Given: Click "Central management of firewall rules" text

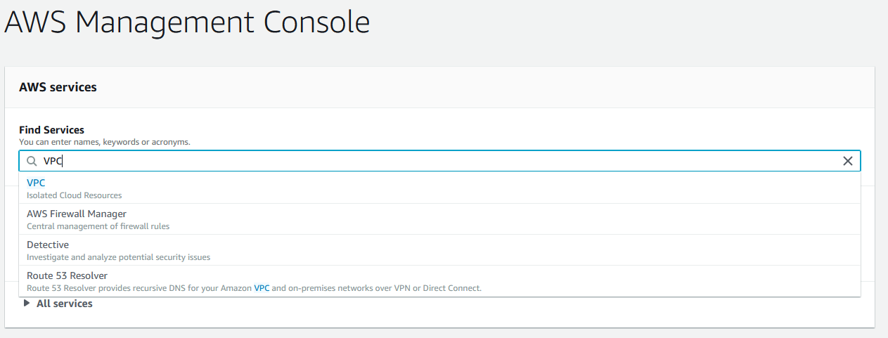Looking at the screenshot, I should point(98,226).
